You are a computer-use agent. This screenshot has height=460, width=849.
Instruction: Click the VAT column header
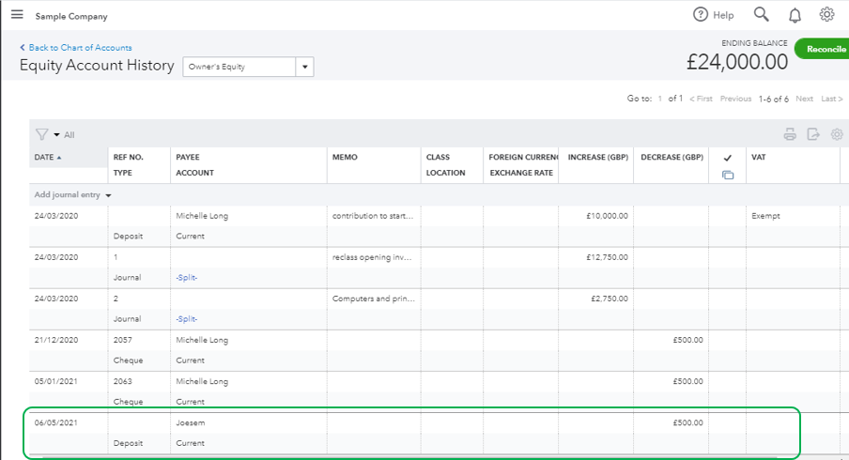(758, 157)
